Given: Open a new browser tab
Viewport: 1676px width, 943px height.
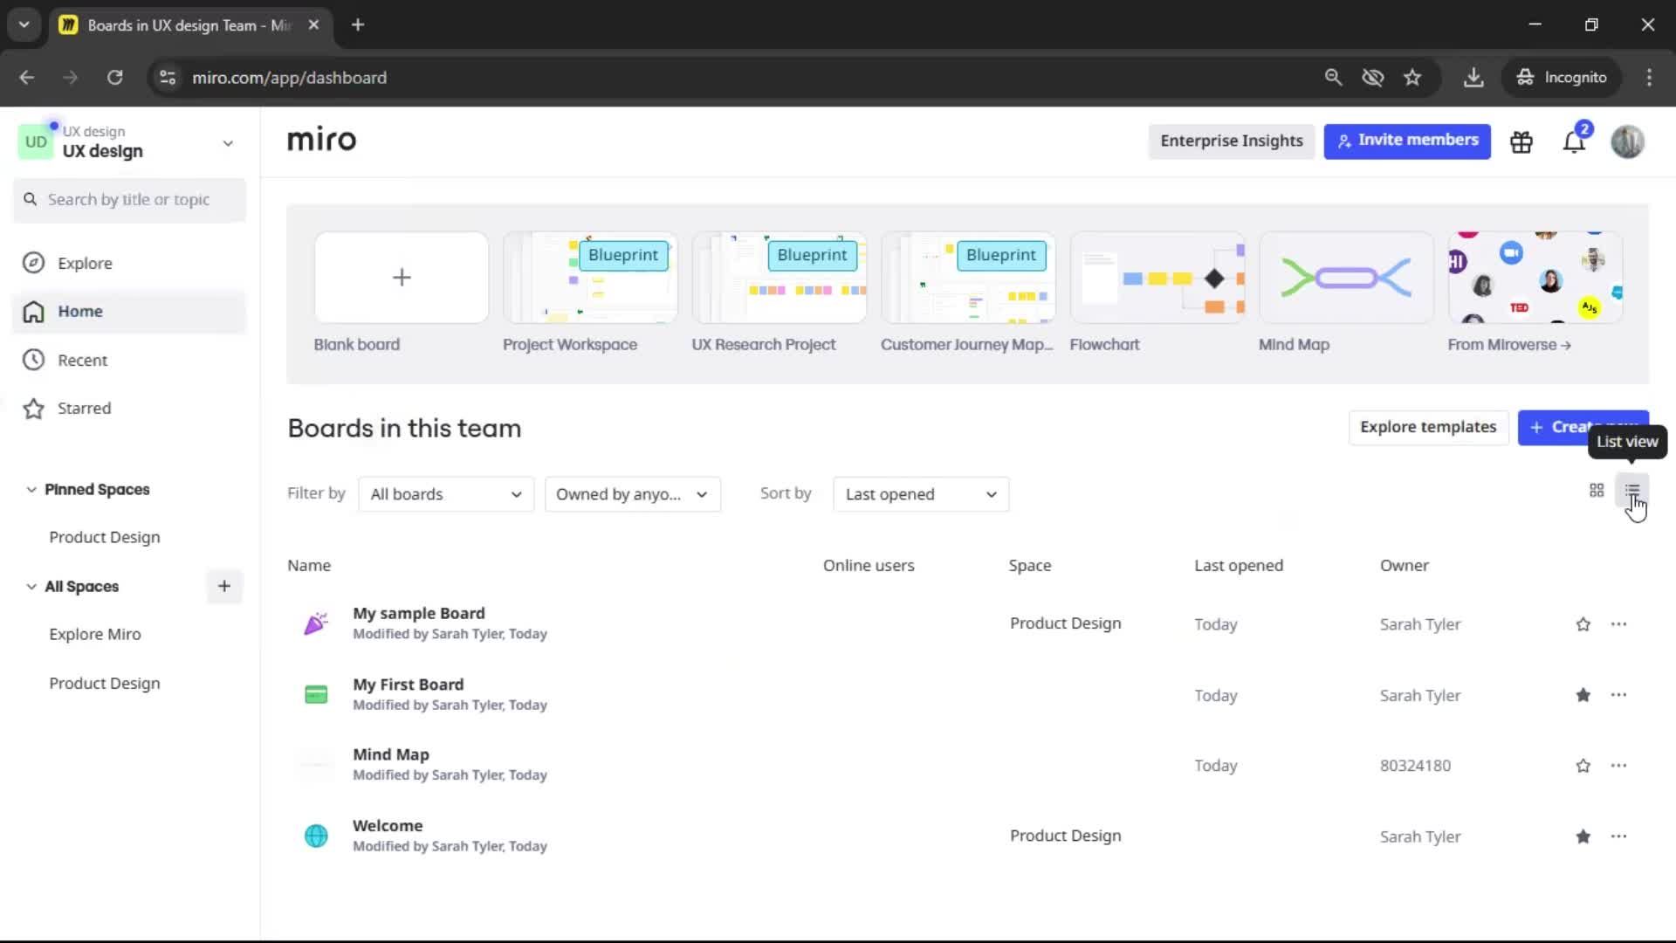Looking at the screenshot, I should 357,25.
